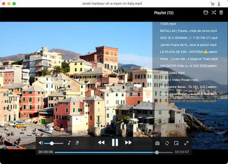Click the video progress bar handle
The height and width of the screenshot is (164, 228).
coord(157,152)
